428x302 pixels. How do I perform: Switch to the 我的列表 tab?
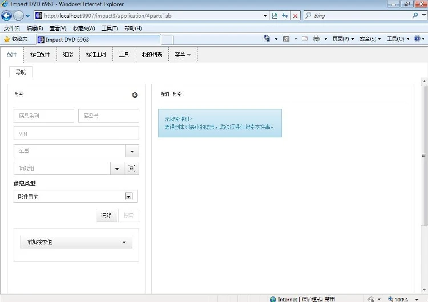[152, 55]
